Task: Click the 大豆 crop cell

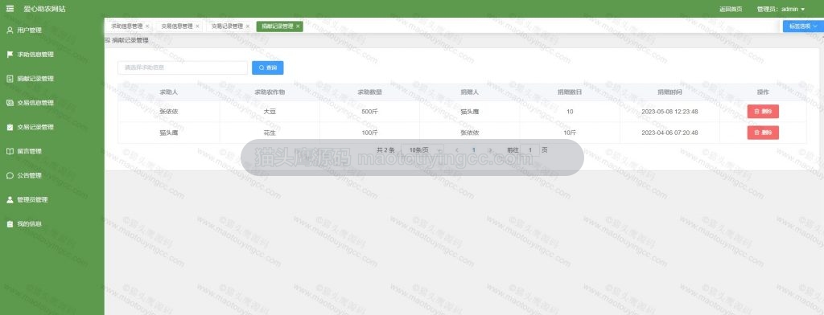Action: [270, 112]
